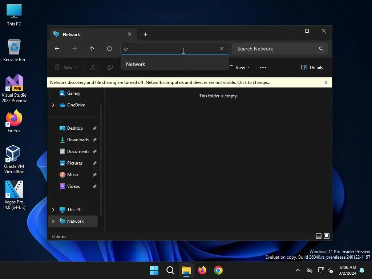Toggle the Details pane
The width and height of the screenshot is (372, 279).
tap(312, 67)
